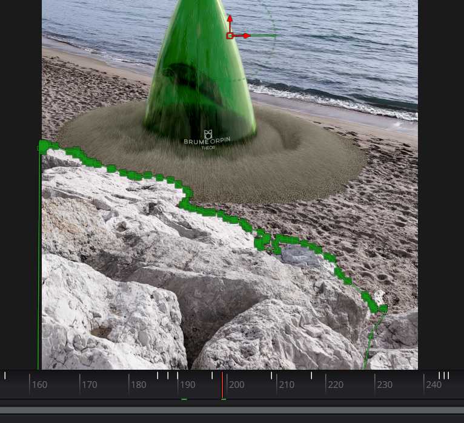
Task: Click the green line handle extending from the gizmo
Action: tap(263, 36)
